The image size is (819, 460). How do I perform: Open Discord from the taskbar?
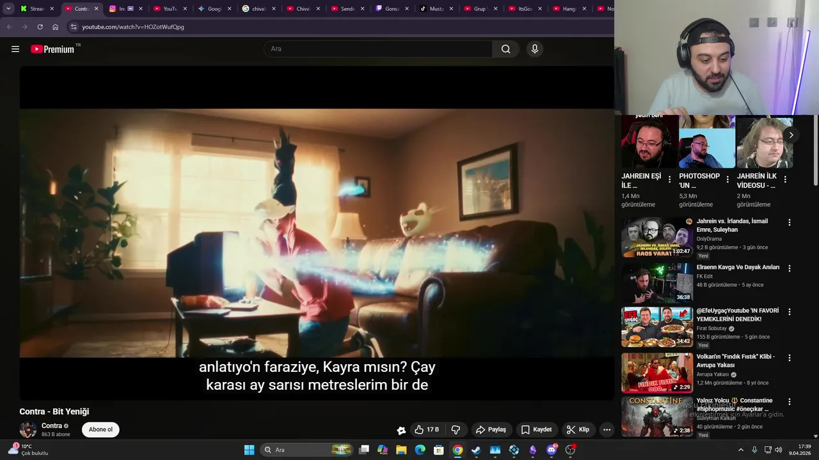[552, 450]
